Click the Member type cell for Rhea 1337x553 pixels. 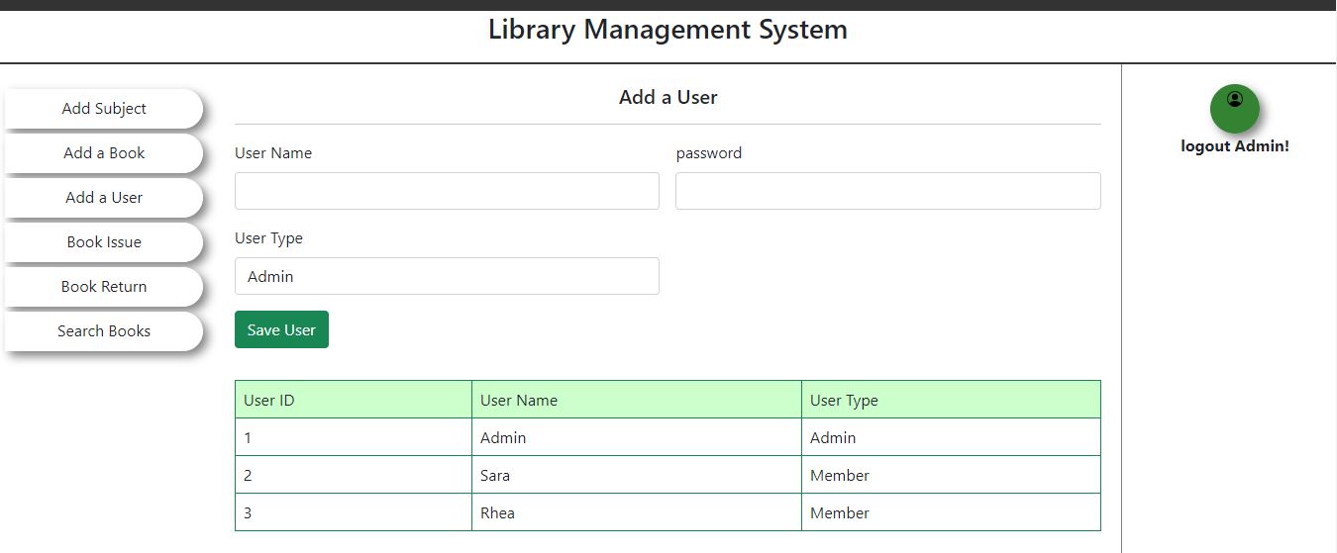(950, 512)
